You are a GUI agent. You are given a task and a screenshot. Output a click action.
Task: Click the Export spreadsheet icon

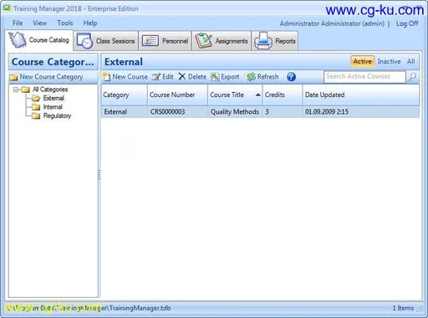(x=215, y=77)
